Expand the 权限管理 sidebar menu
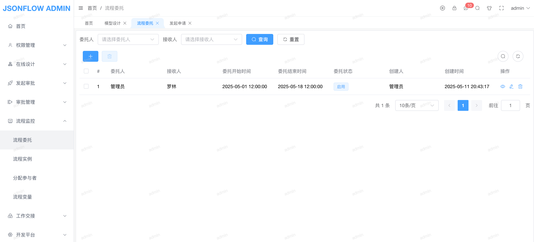The image size is (534, 242). (37, 45)
